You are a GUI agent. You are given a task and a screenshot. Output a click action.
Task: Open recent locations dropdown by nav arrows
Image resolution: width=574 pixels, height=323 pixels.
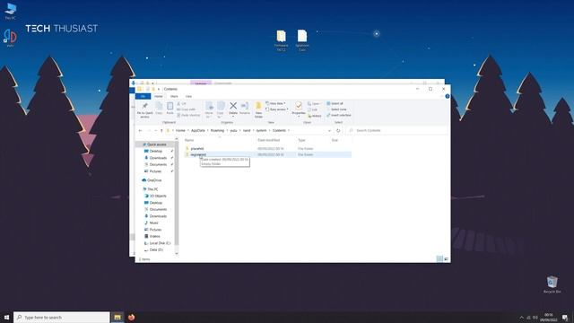click(155, 131)
